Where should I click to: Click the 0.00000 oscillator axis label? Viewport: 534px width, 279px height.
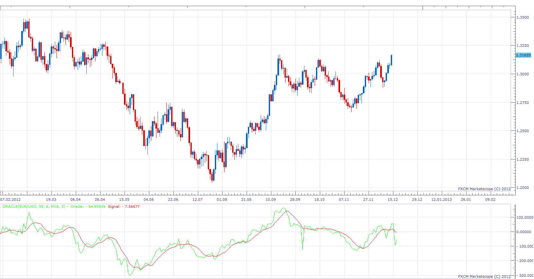(524, 232)
